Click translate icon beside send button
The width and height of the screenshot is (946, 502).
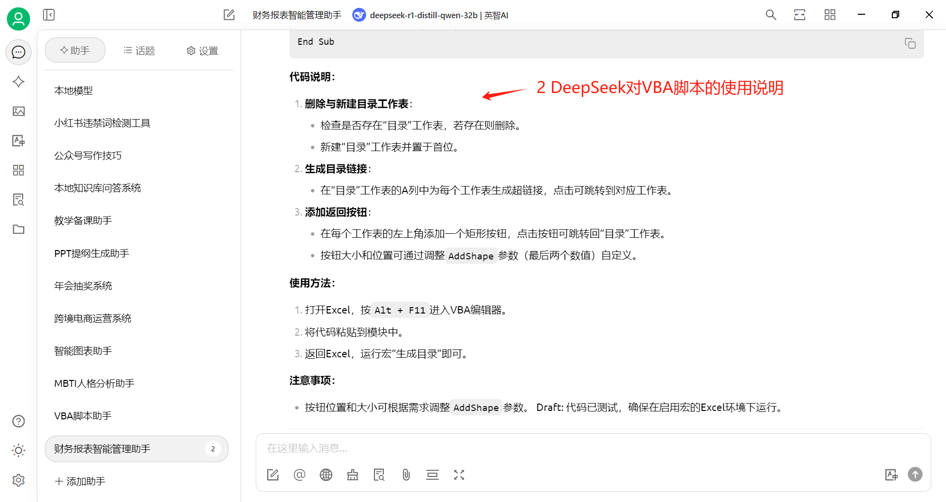coord(891,475)
